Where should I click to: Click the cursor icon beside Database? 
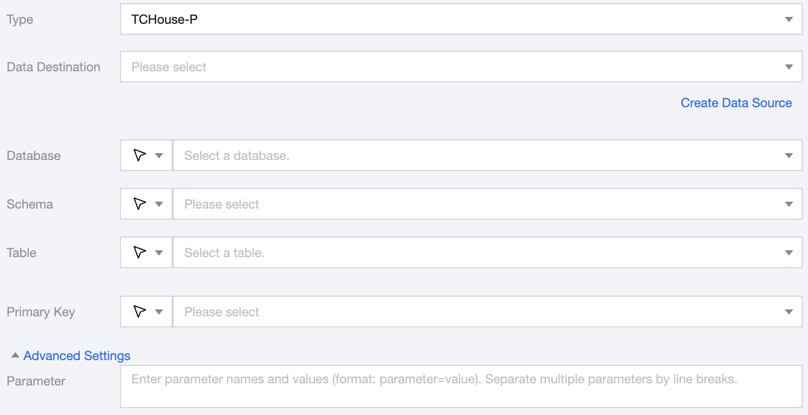[x=139, y=155]
